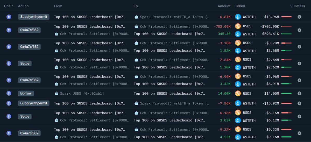Click the Ethereum chain icon in the -9.22M USDS row
Image resolution: width=311 pixels, height=142 pixels.
point(9,133)
